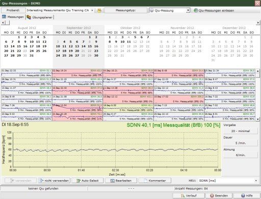Click the Beenden exit button
This screenshot has width=261, height=199.
pyautogui.click(x=219, y=195)
